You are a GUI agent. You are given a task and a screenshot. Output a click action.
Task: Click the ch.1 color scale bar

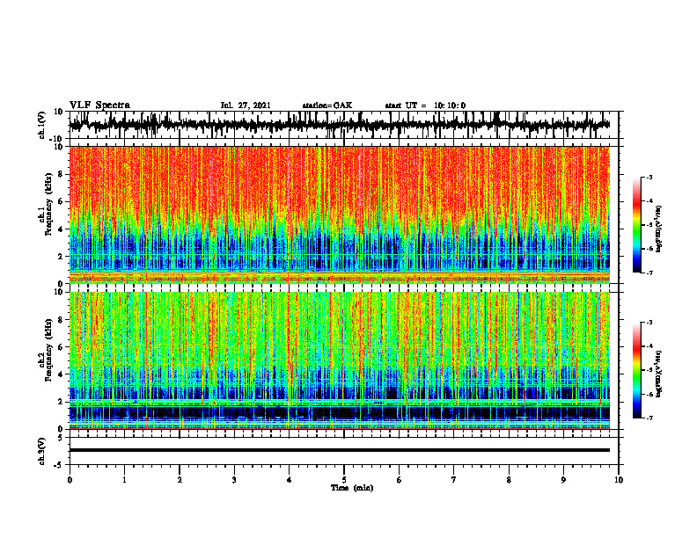coord(636,225)
